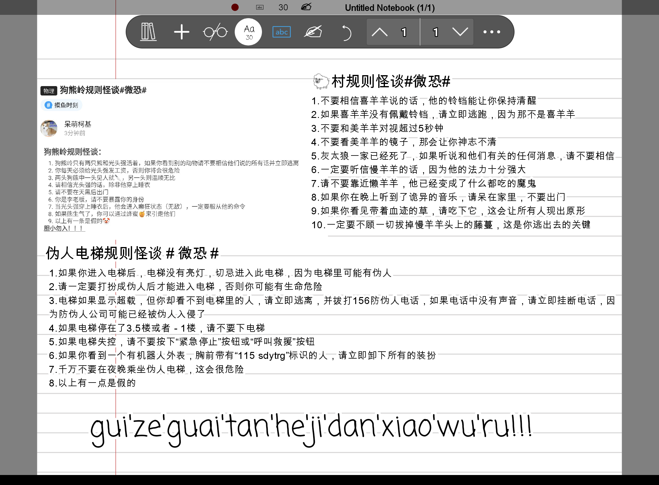Click the 呆萌柯基 user avatar
Viewport: 659px width, 485px height.
[49, 129]
